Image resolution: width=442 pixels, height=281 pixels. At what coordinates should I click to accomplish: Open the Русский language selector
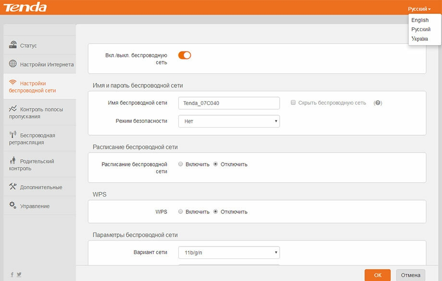[418, 8]
